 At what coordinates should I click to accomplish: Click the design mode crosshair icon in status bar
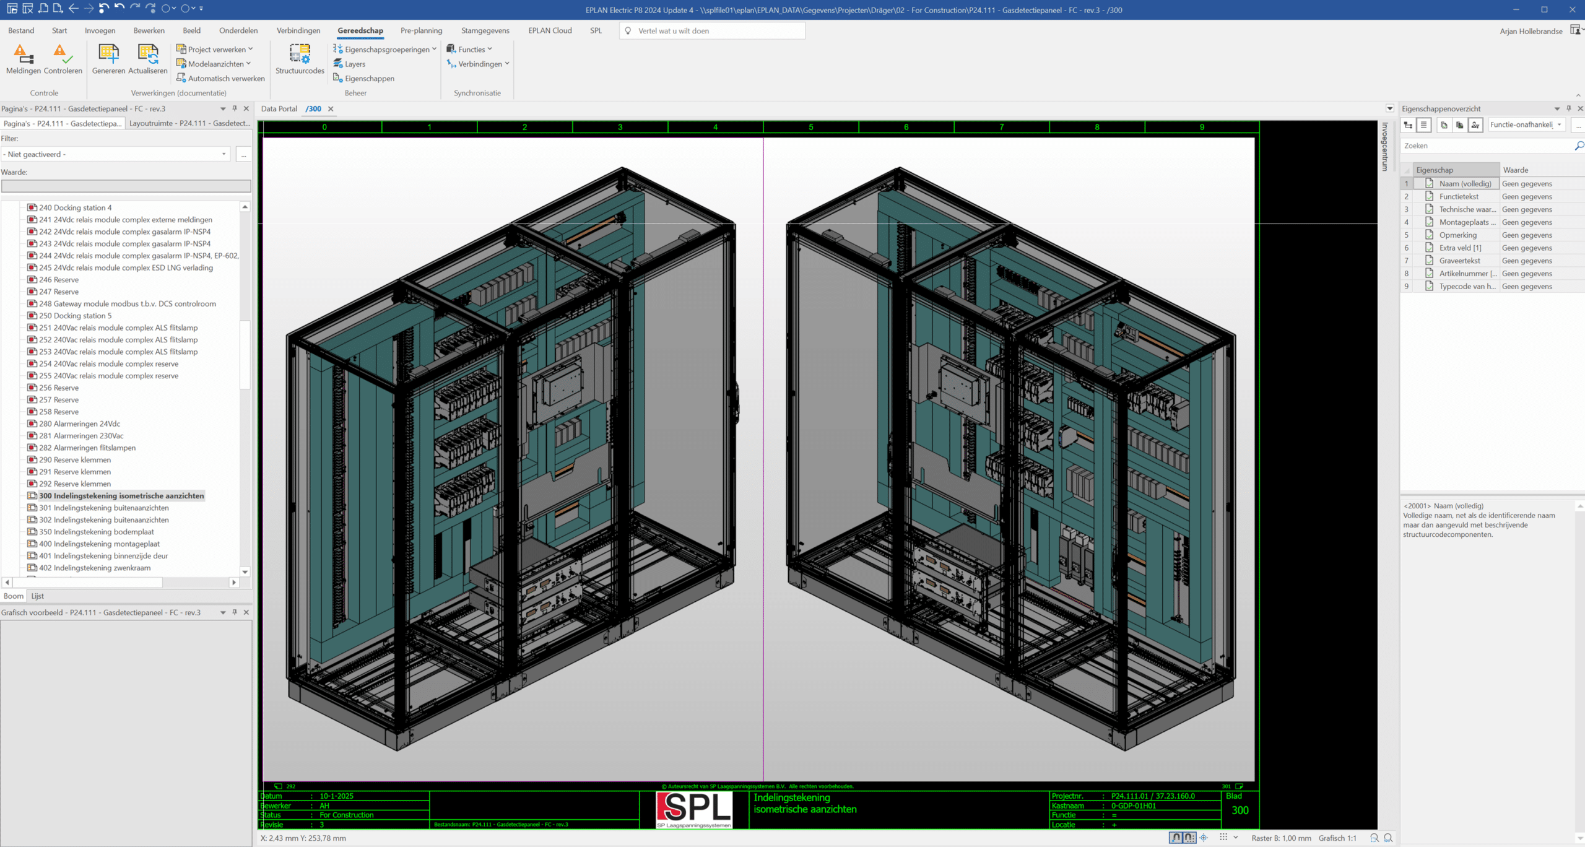coord(1204,838)
